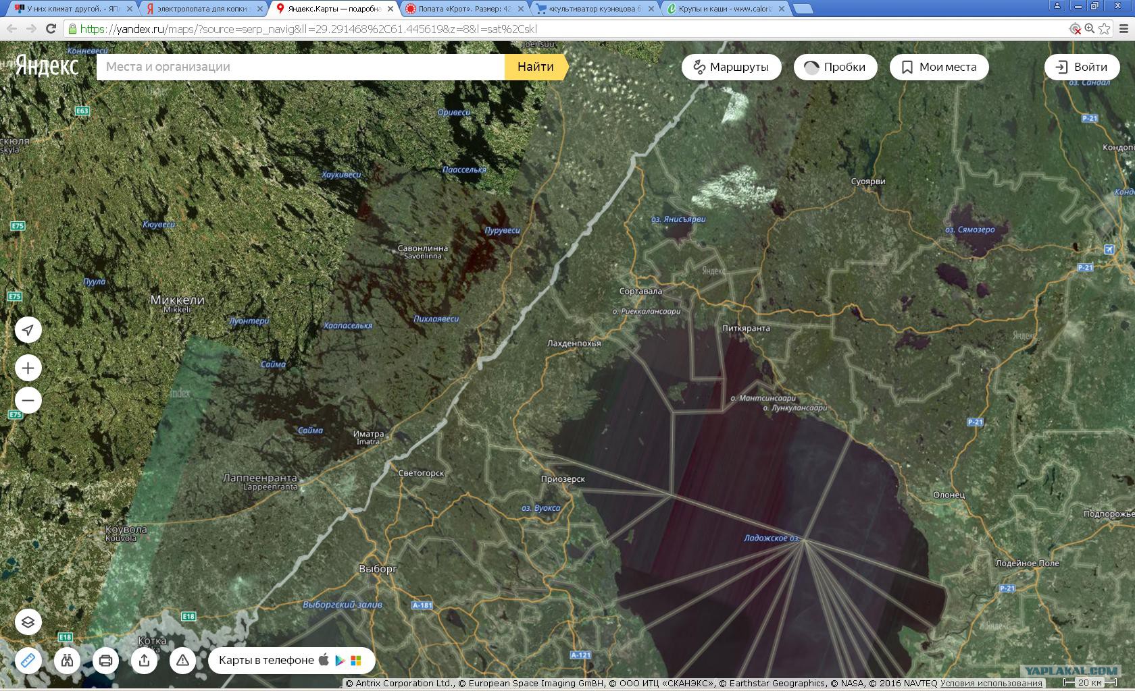Click the zoom magnifier icon in address bar
Screen dimensions: 1135x691
[1090, 28]
